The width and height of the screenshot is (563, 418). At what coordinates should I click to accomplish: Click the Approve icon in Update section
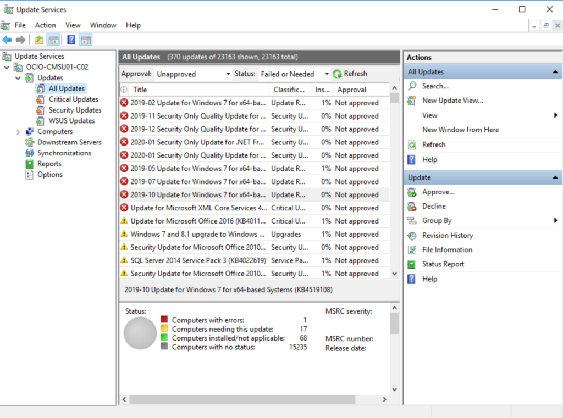412,192
